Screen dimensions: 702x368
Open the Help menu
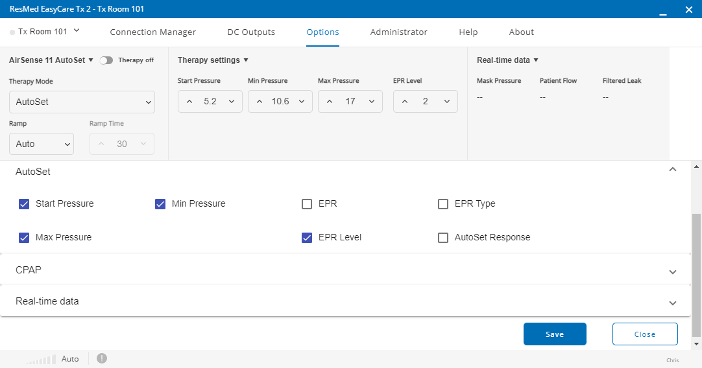(468, 32)
